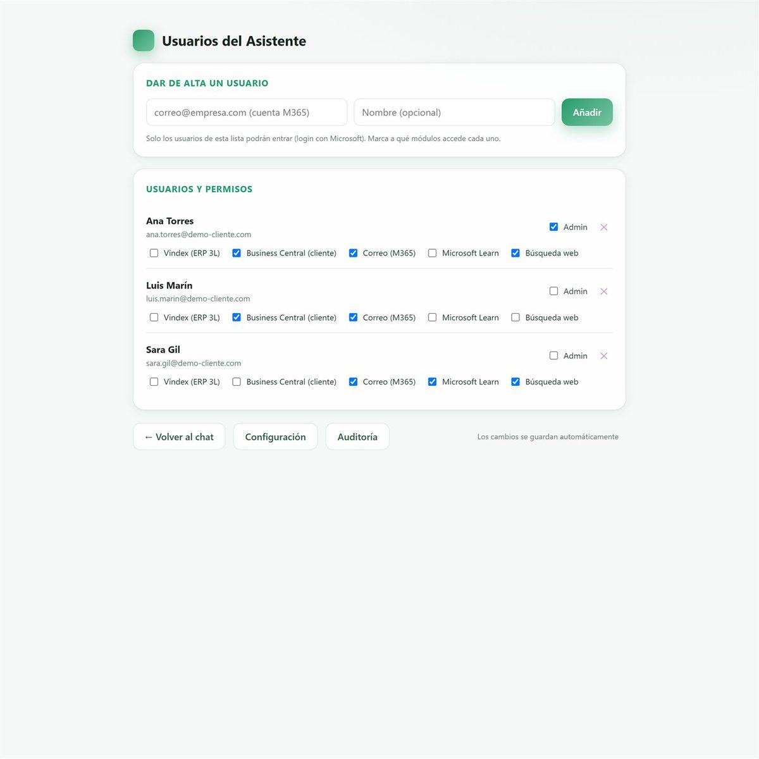Uncheck Búsqueda web for Sara Gil
This screenshot has height=759, width=759.
pyautogui.click(x=515, y=382)
